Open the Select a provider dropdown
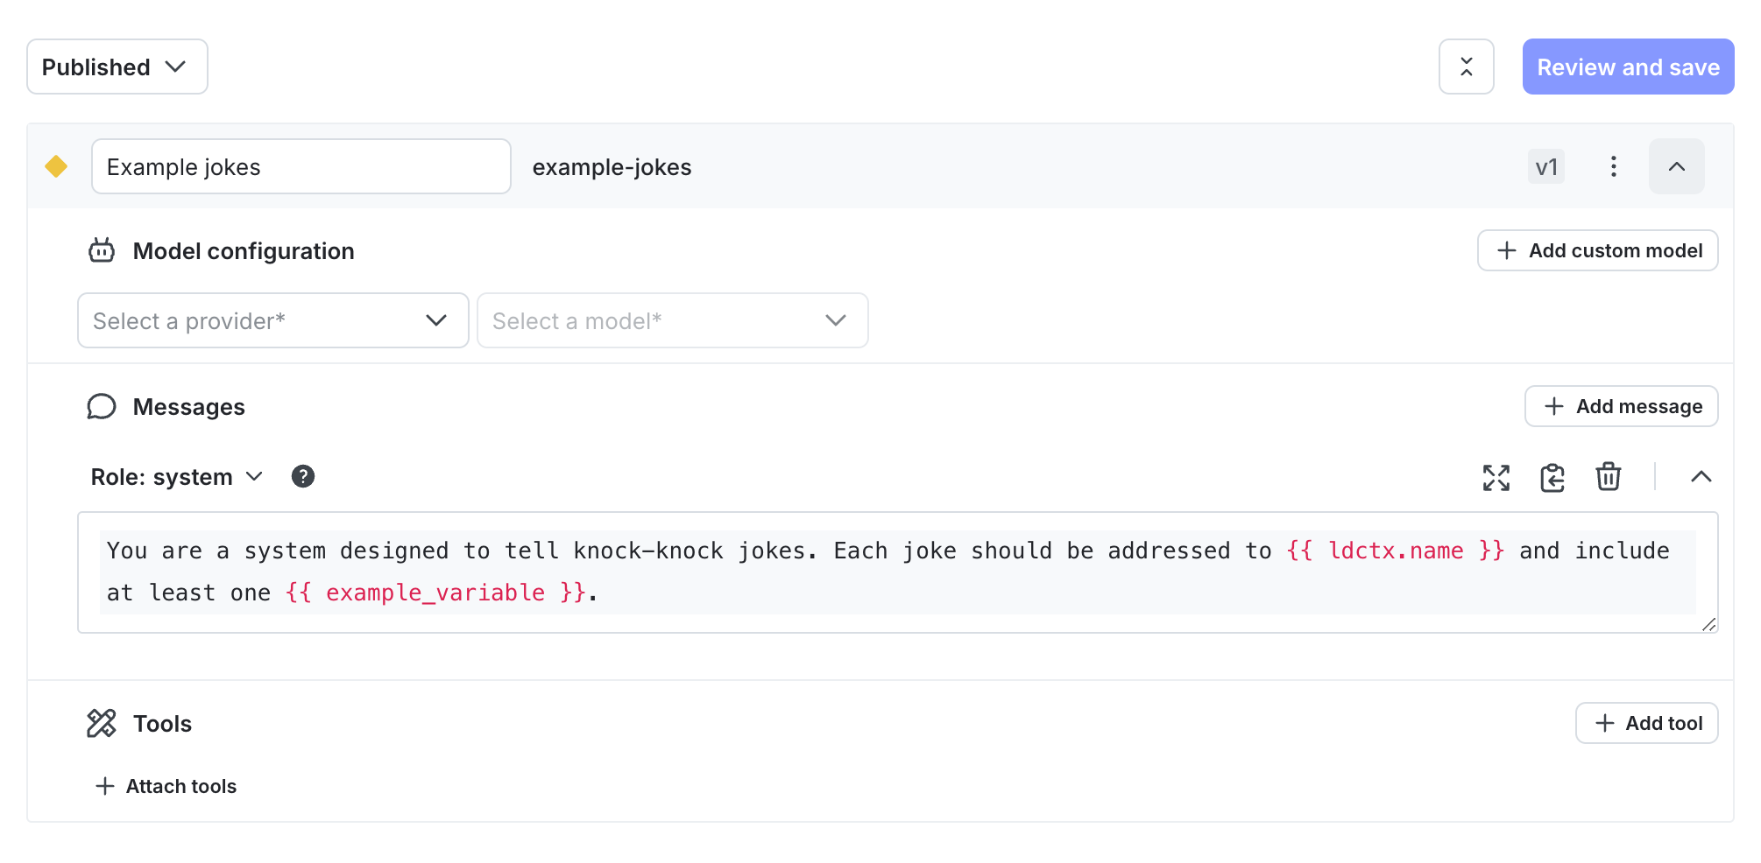This screenshot has height=863, width=1761. click(272, 320)
